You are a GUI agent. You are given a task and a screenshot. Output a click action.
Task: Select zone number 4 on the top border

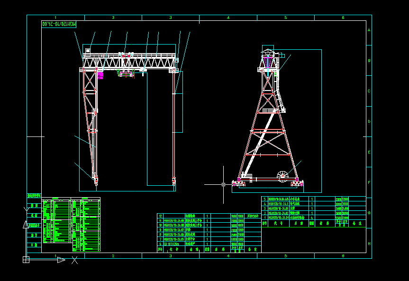tap(228, 18)
